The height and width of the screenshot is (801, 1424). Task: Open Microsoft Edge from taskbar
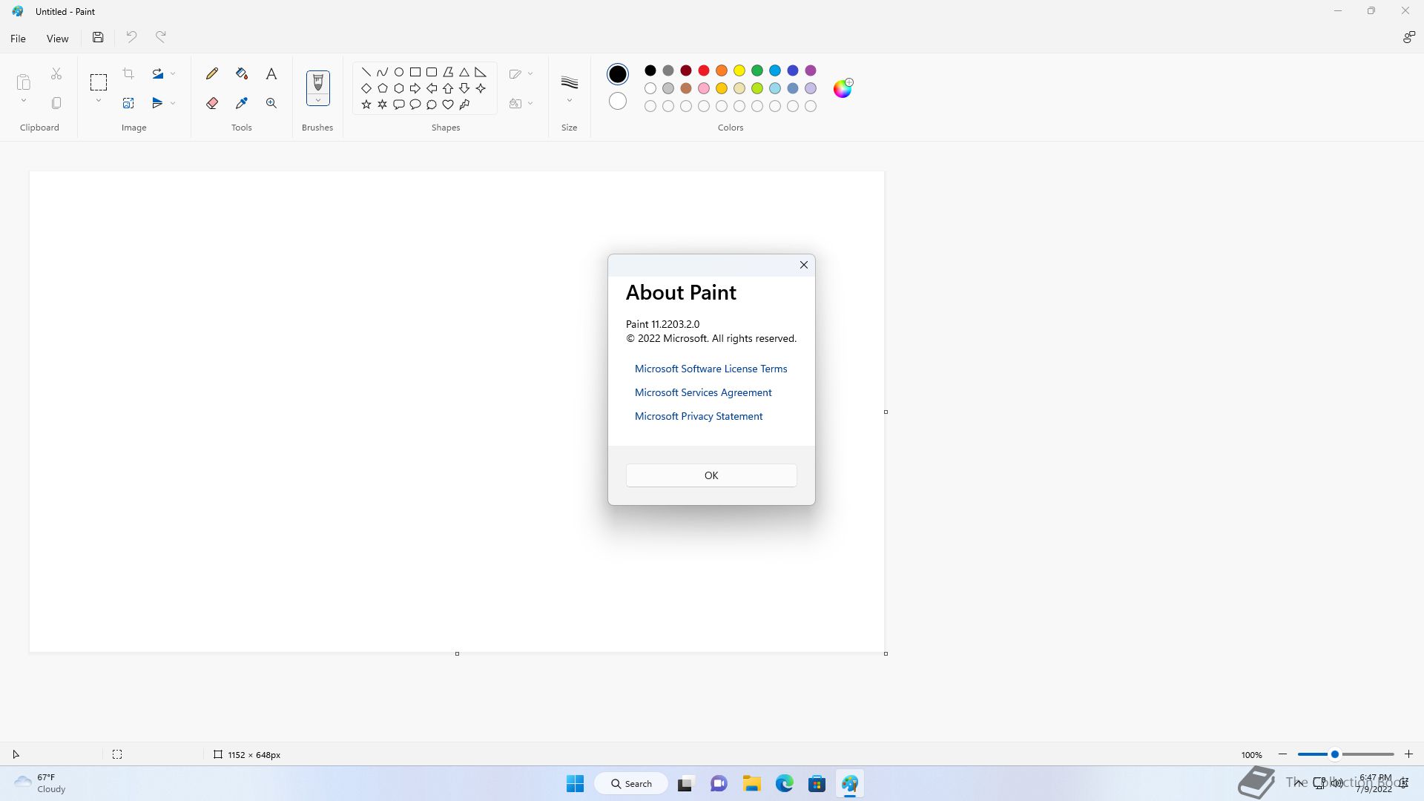785,783
